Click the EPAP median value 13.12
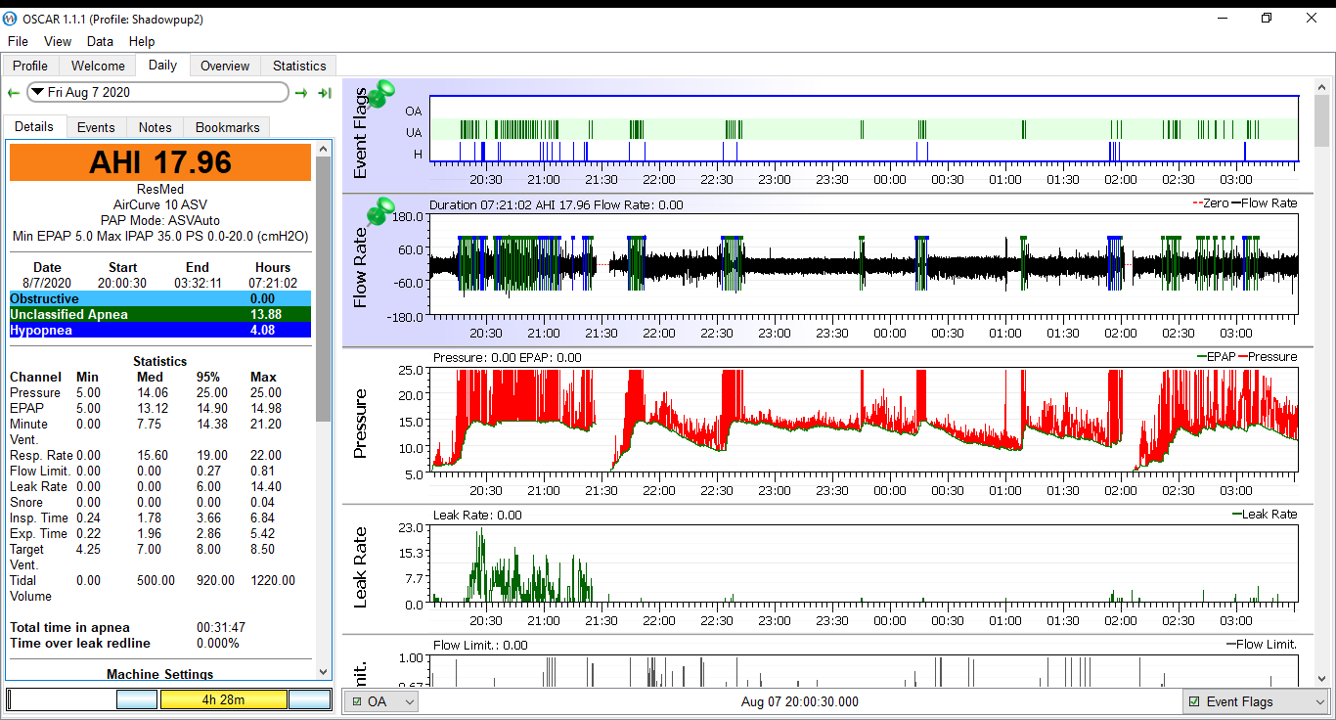 [154, 408]
